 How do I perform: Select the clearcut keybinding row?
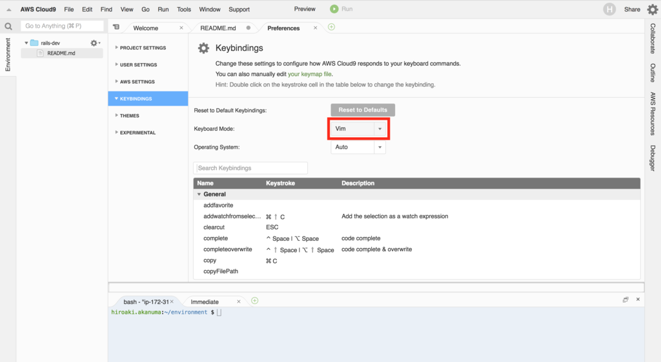click(417, 227)
